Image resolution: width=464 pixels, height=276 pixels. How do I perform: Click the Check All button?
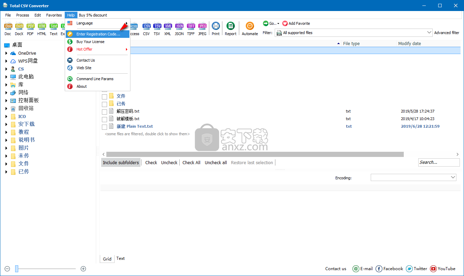coord(191,162)
